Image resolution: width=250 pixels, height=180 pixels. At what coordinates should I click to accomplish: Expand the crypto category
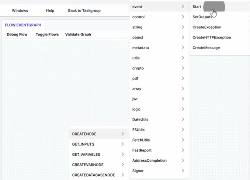[159, 68]
